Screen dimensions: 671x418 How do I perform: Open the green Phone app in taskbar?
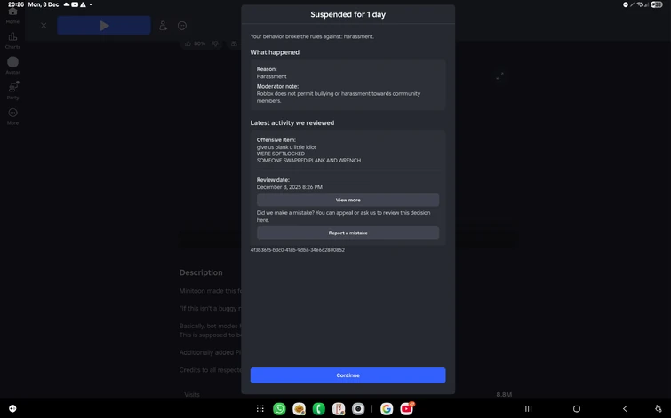click(318, 409)
